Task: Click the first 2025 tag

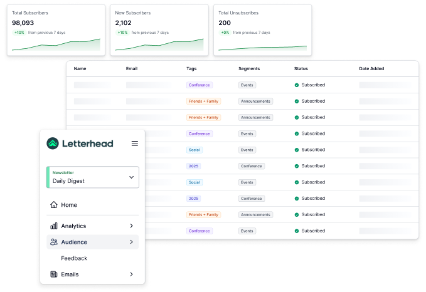Action: pyautogui.click(x=193, y=166)
